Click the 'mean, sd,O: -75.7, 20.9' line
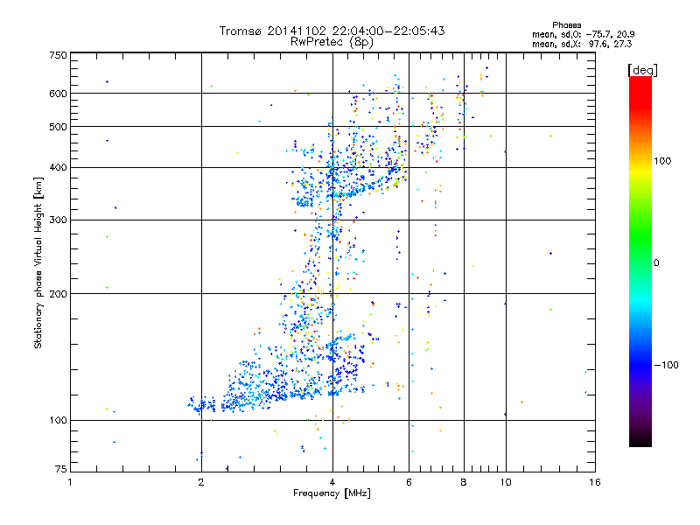 (x=583, y=34)
